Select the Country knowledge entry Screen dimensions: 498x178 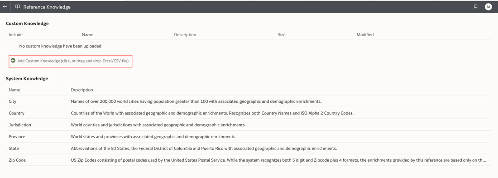pyautogui.click(x=249, y=113)
